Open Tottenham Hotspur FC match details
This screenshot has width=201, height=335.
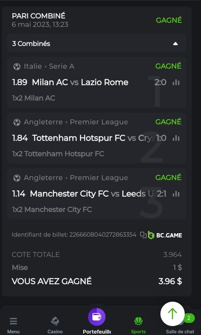pyautogui.click(x=79, y=138)
